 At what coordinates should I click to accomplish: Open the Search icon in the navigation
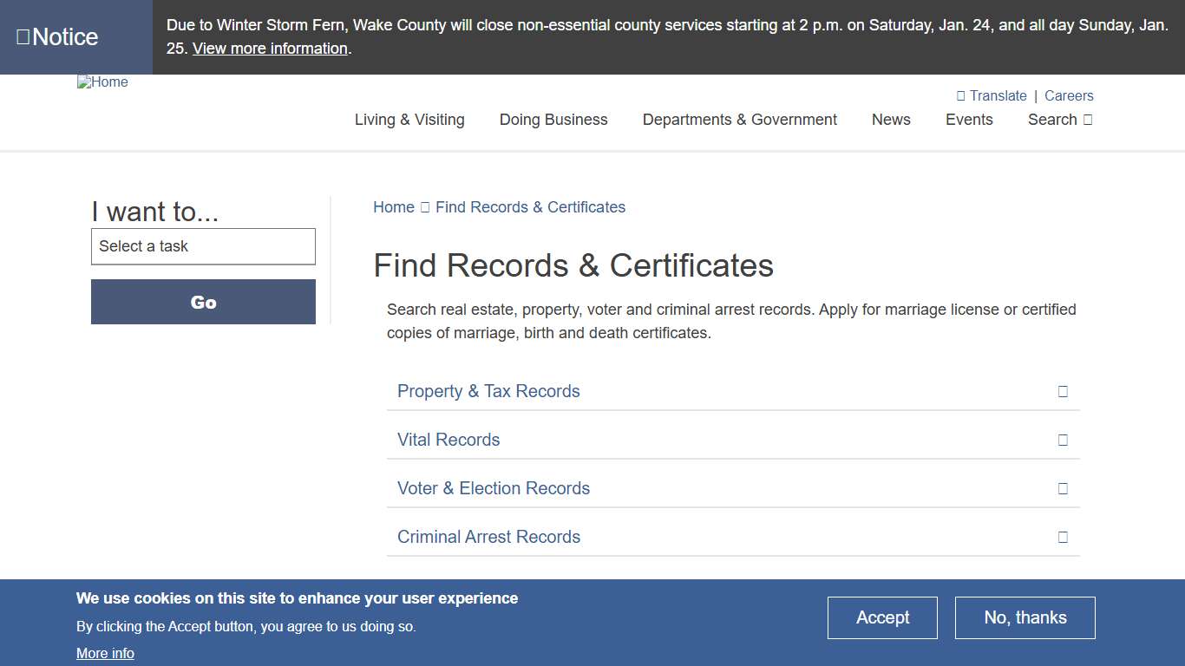pyautogui.click(x=1085, y=120)
